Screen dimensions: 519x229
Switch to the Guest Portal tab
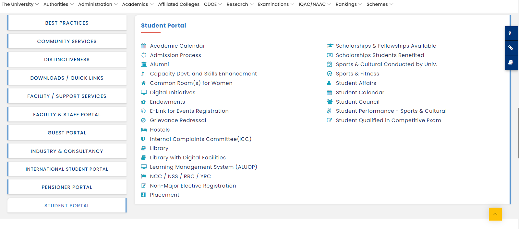pos(67,133)
